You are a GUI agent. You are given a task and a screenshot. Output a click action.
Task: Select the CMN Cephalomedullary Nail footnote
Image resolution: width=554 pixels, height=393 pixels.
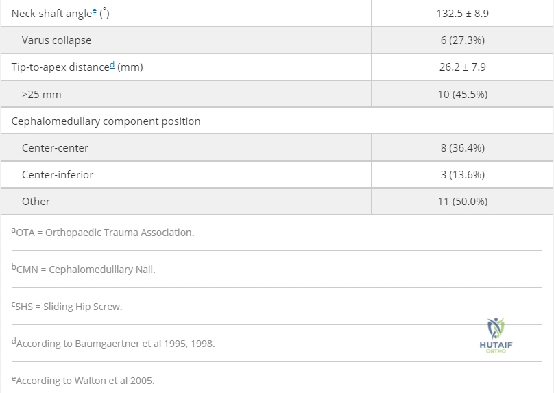pyautogui.click(x=84, y=269)
